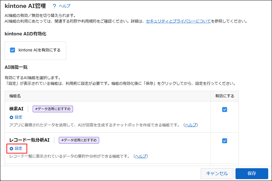Click #データ活用におすすめ tag next to レコード一覧分析AI
The height and width of the screenshot is (181, 272).
coord(79,140)
